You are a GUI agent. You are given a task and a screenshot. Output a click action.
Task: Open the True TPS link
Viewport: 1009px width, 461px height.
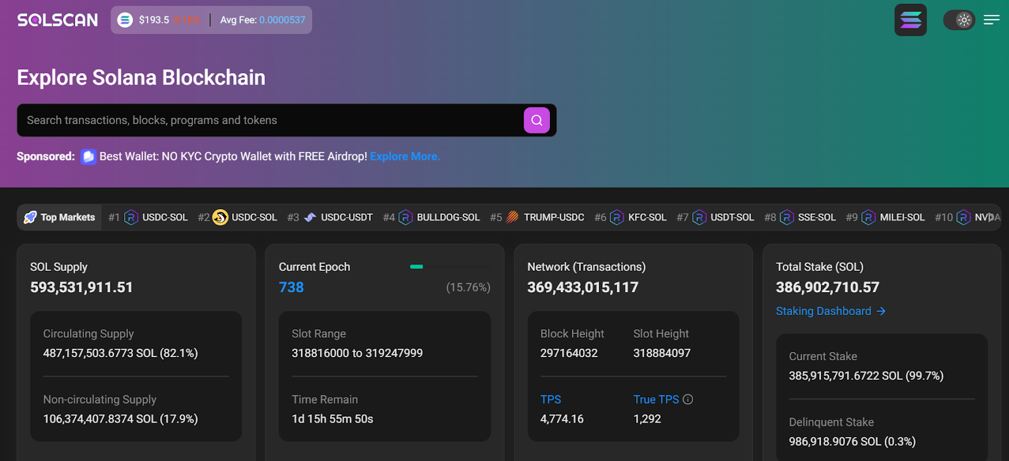click(656, 399)
